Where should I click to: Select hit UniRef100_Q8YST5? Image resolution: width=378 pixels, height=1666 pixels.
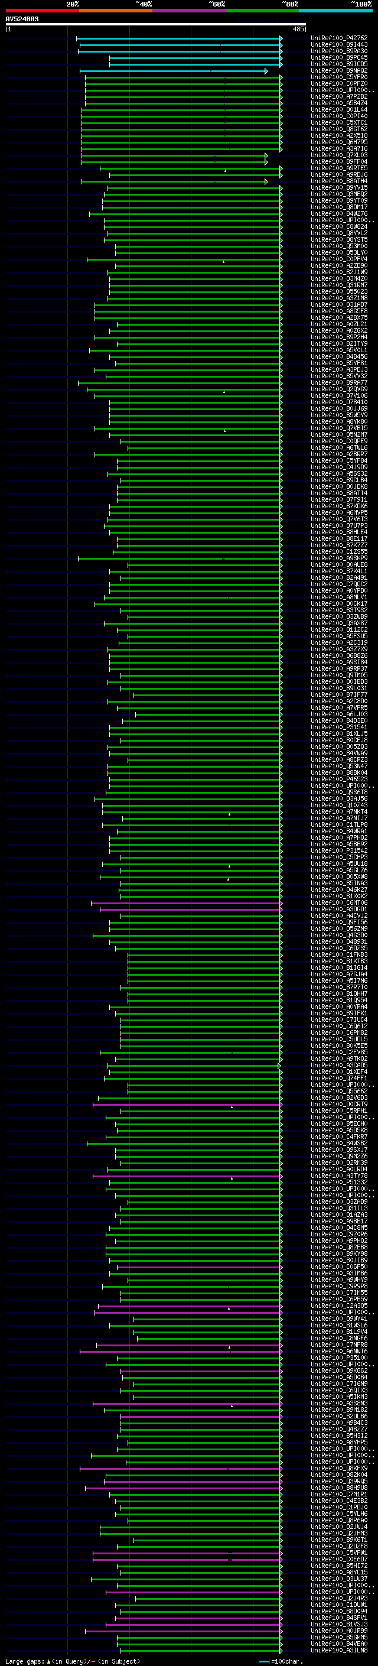tap(338, 239)
